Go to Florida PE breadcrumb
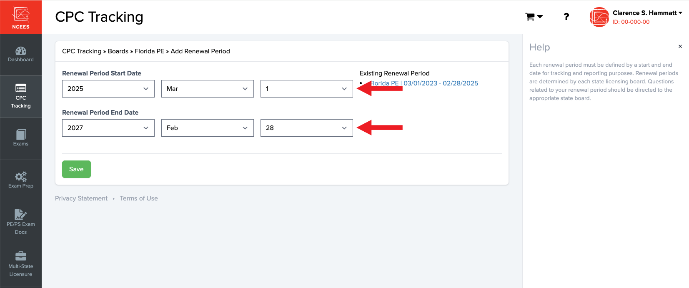Image resolution: width=689 pixels, height=288 pixels. point(149,51)
